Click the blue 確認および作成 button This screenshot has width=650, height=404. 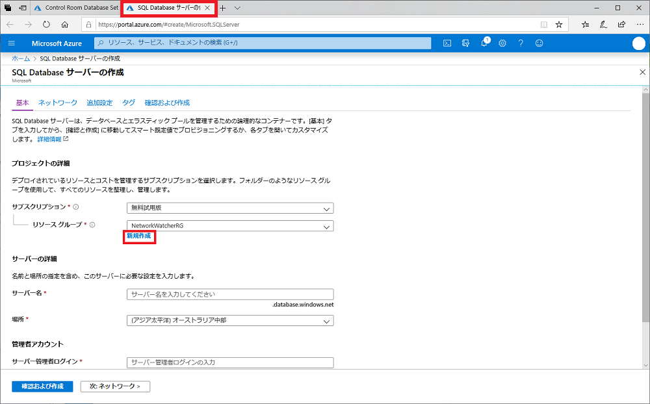pos(42,386)
